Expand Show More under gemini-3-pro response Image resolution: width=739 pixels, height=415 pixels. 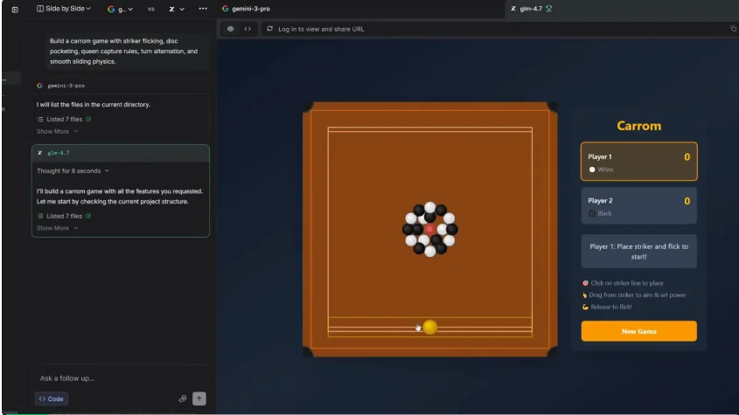(x=57, y=131)
